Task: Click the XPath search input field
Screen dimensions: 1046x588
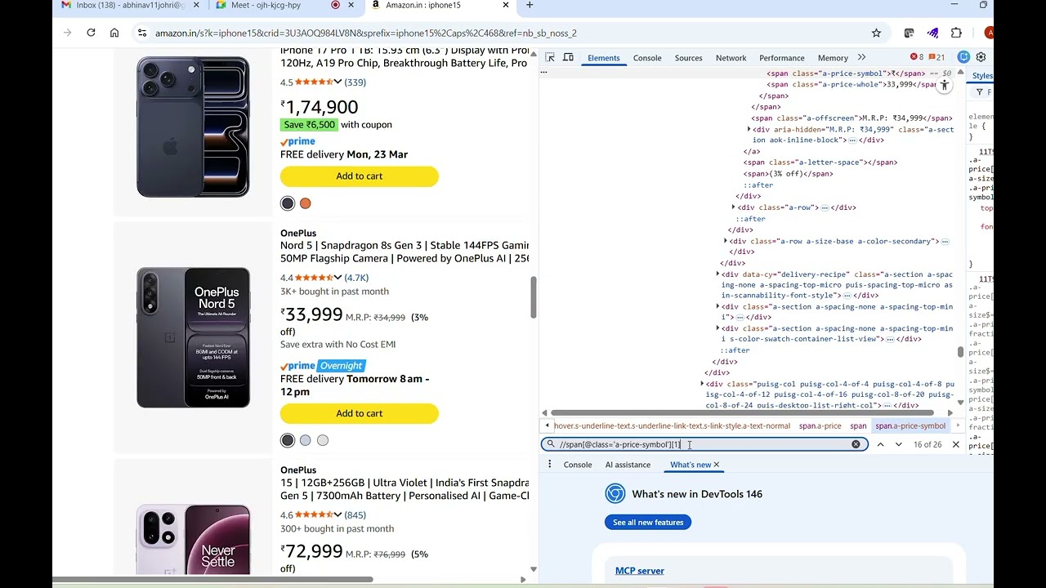Action: click(703, 444)
